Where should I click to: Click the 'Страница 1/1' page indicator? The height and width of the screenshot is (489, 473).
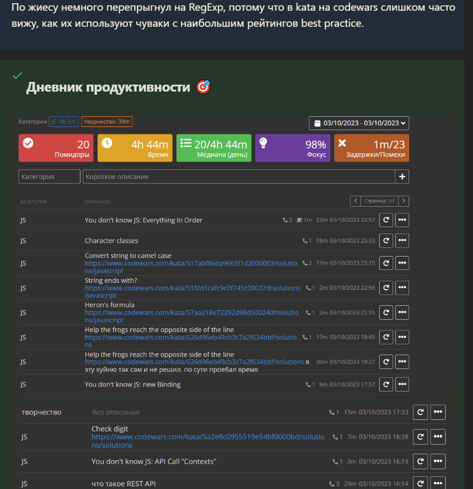pyautogui.click(x=379, y=201)
